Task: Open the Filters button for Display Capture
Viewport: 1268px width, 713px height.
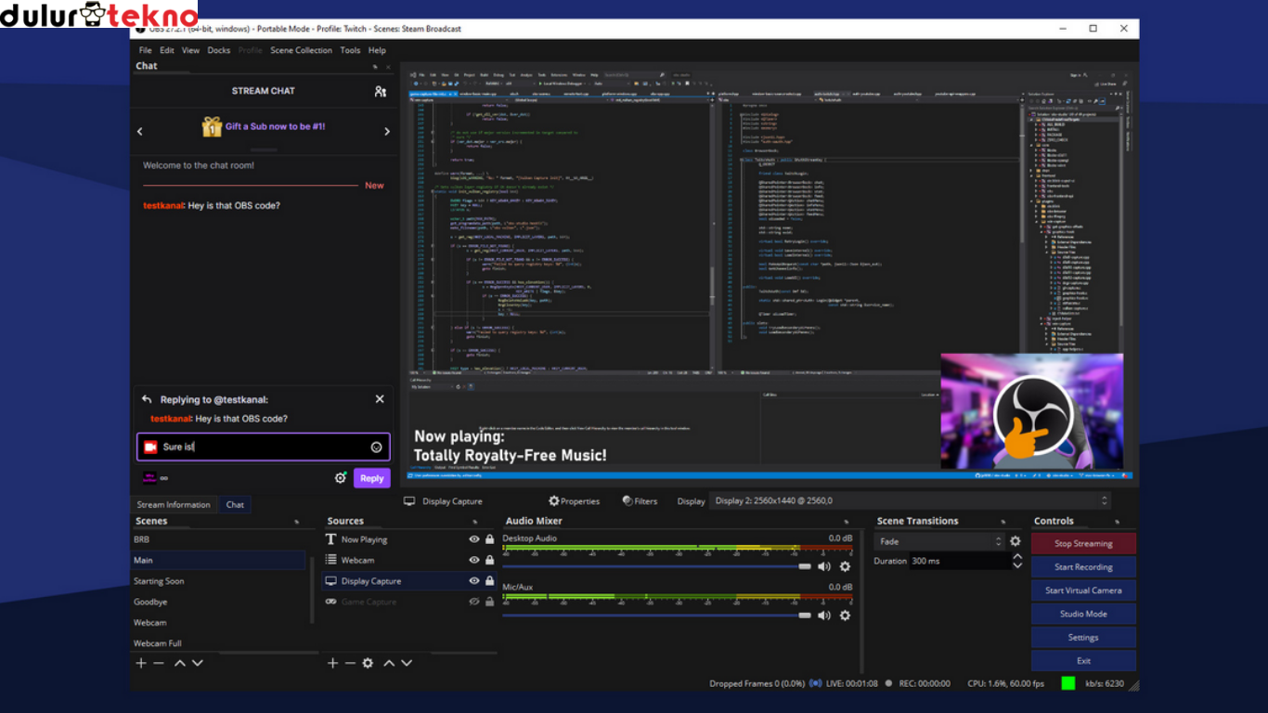Action: point(640,501)
